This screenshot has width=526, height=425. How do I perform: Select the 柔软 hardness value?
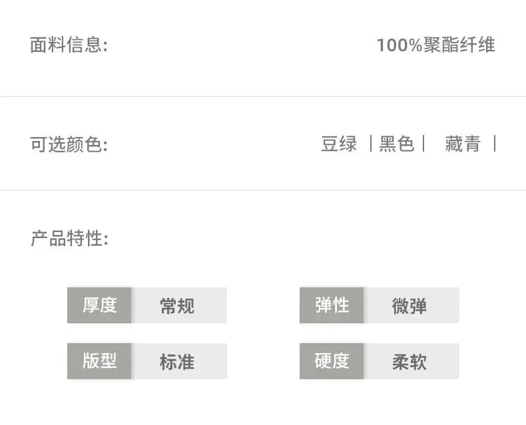[x=409, y=362]
